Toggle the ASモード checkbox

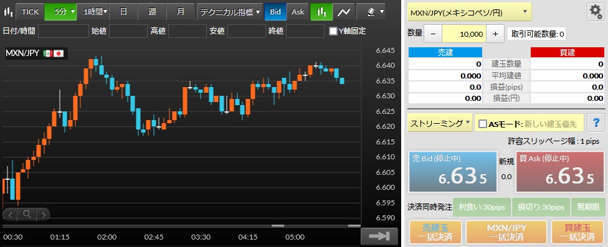[483, 124]
